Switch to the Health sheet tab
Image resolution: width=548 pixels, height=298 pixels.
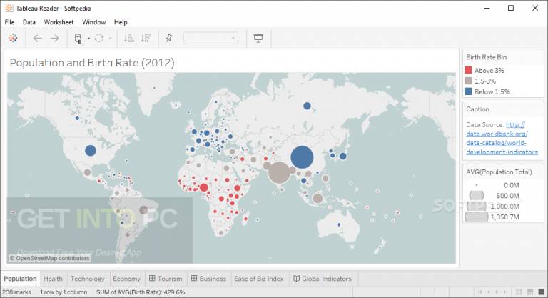[x=53, y=279]
